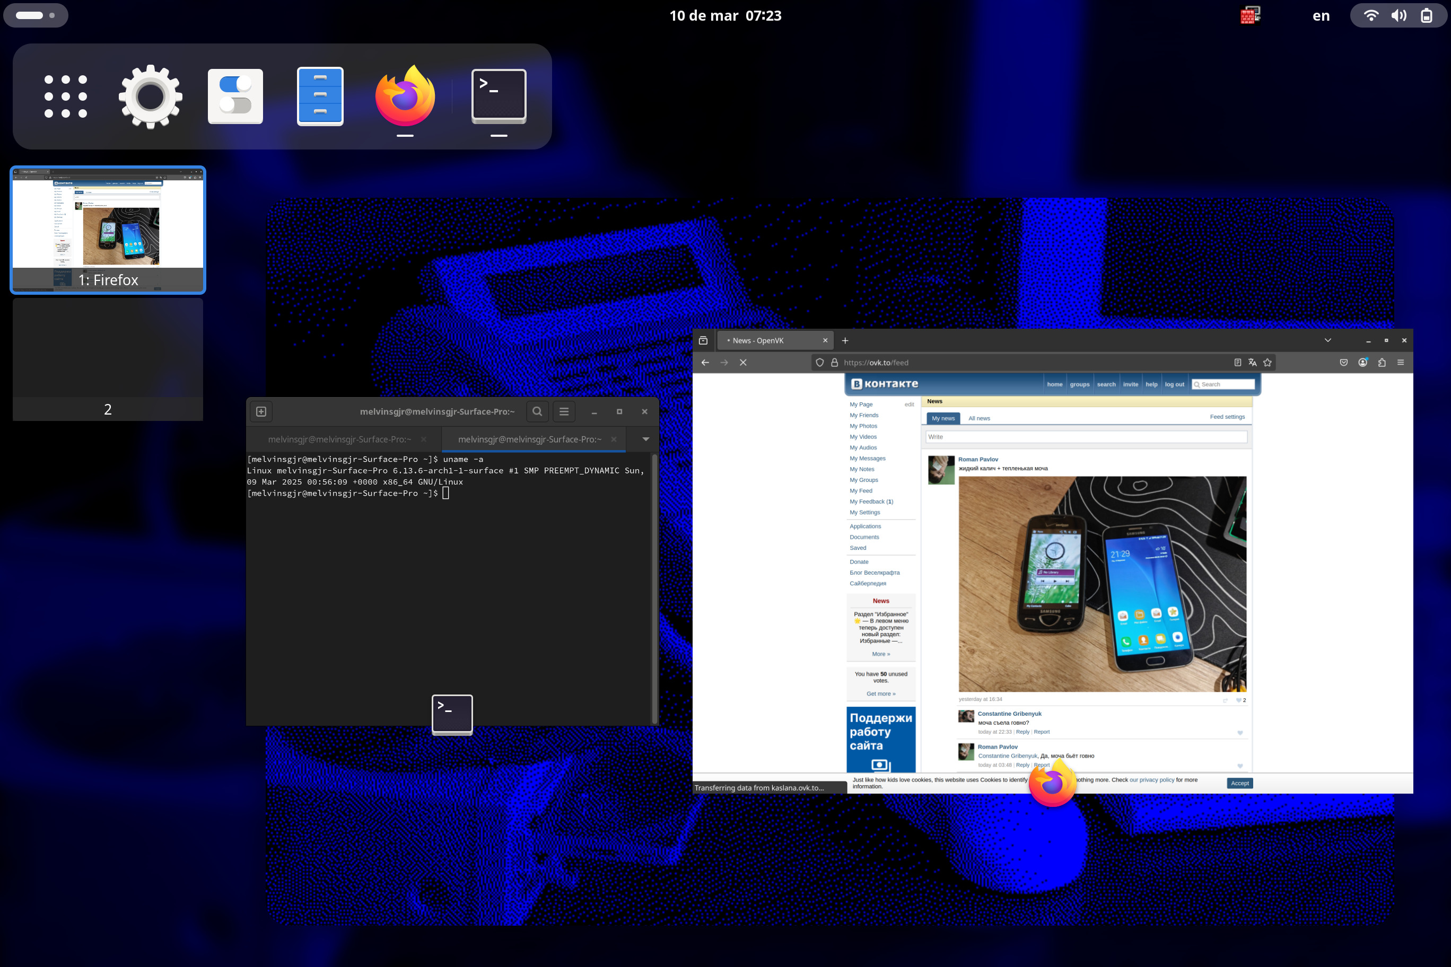Select the first terminal tab
The height and width of the screenshot is (967, 1451).
click(x=339, y=439)
